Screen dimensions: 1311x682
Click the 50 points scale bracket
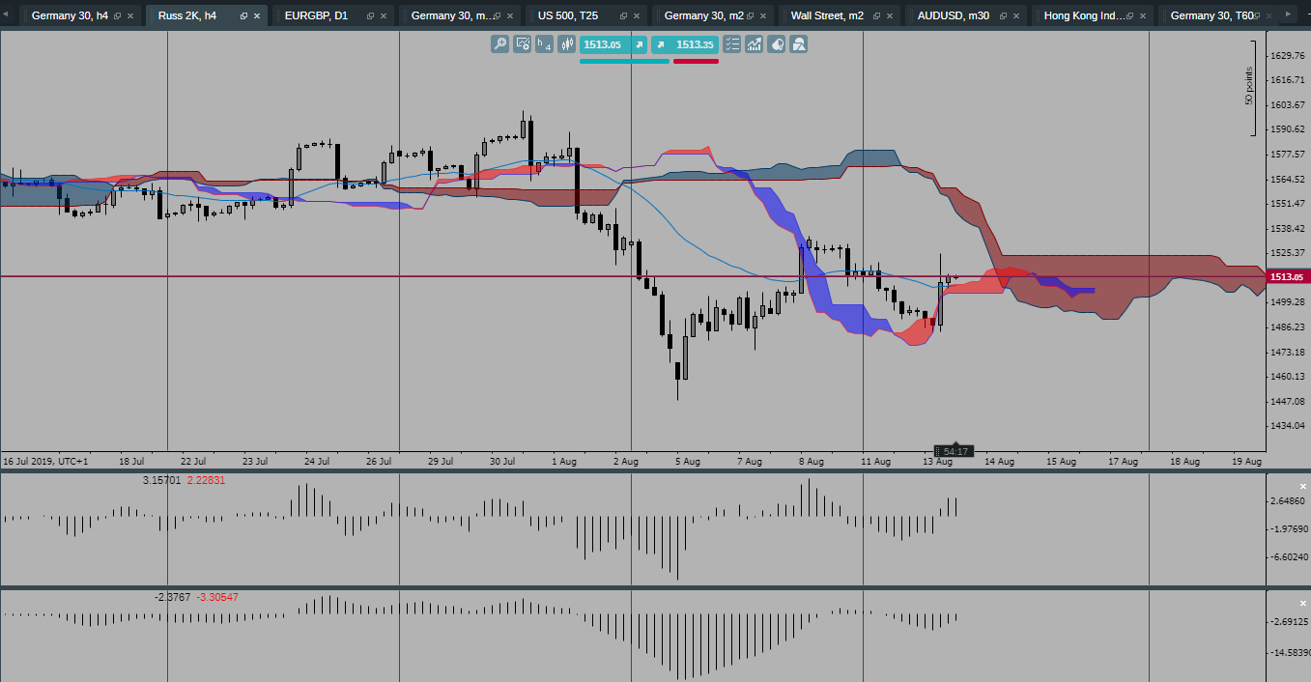pyautogui.click(x=1249, y=87)
